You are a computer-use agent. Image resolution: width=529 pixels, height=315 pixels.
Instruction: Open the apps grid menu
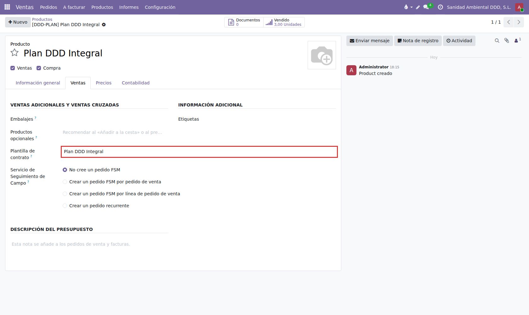[7, 7]
